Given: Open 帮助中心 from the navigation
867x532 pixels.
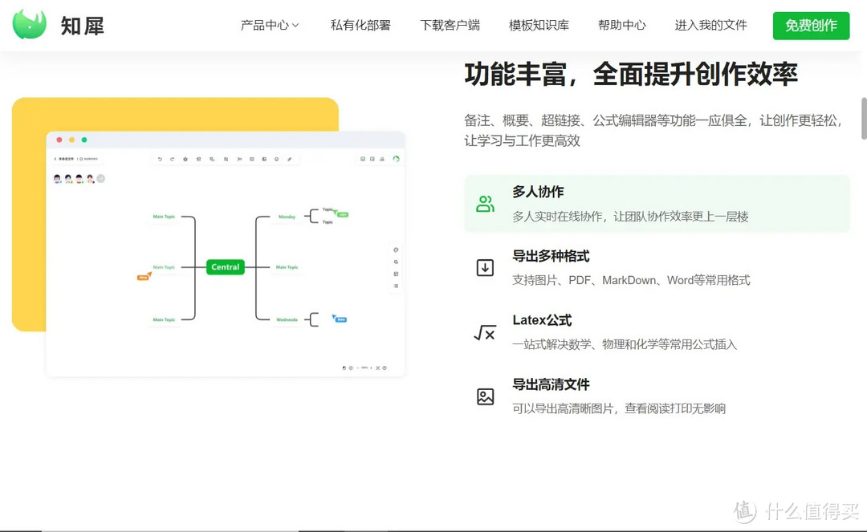Looking at the screenshot, I should tap(621, 26).
